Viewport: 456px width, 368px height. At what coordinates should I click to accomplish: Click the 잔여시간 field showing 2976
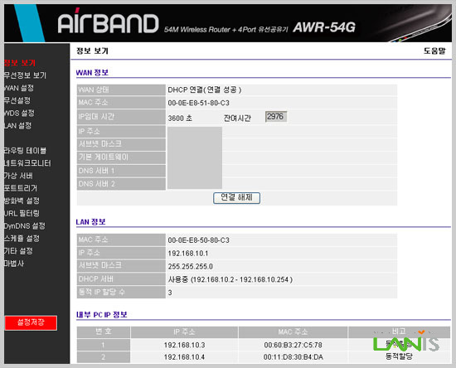click(x=276, y=117)
